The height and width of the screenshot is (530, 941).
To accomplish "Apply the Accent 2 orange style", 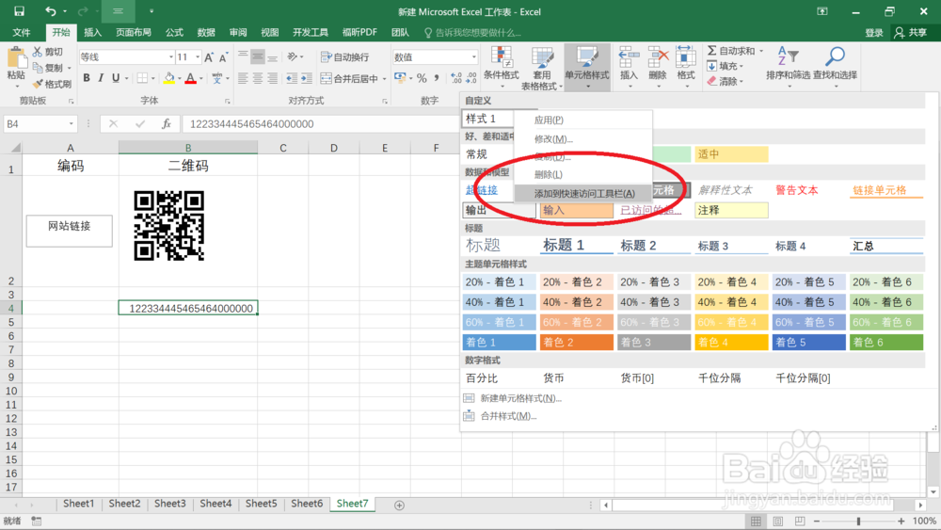I will pos(577,342).
